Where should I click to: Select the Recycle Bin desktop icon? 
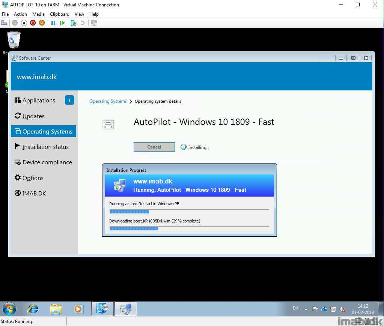[x=13, y=40]
